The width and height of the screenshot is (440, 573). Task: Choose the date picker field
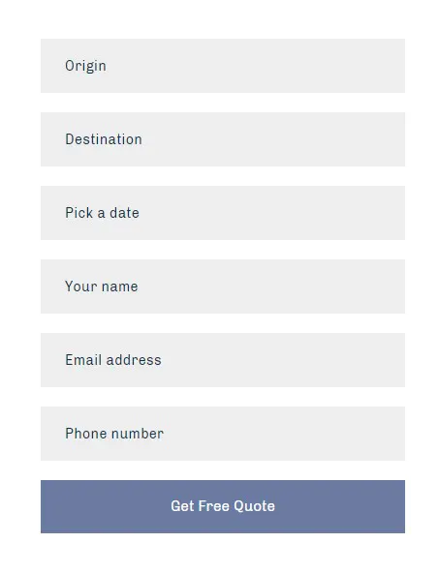pos(223,213)
